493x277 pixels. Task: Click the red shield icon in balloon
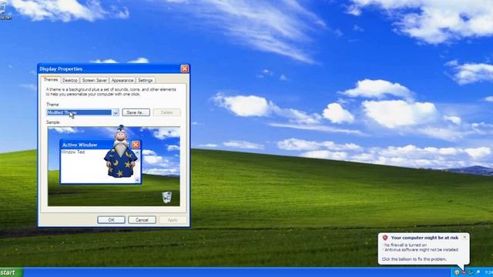click(385, 238)
